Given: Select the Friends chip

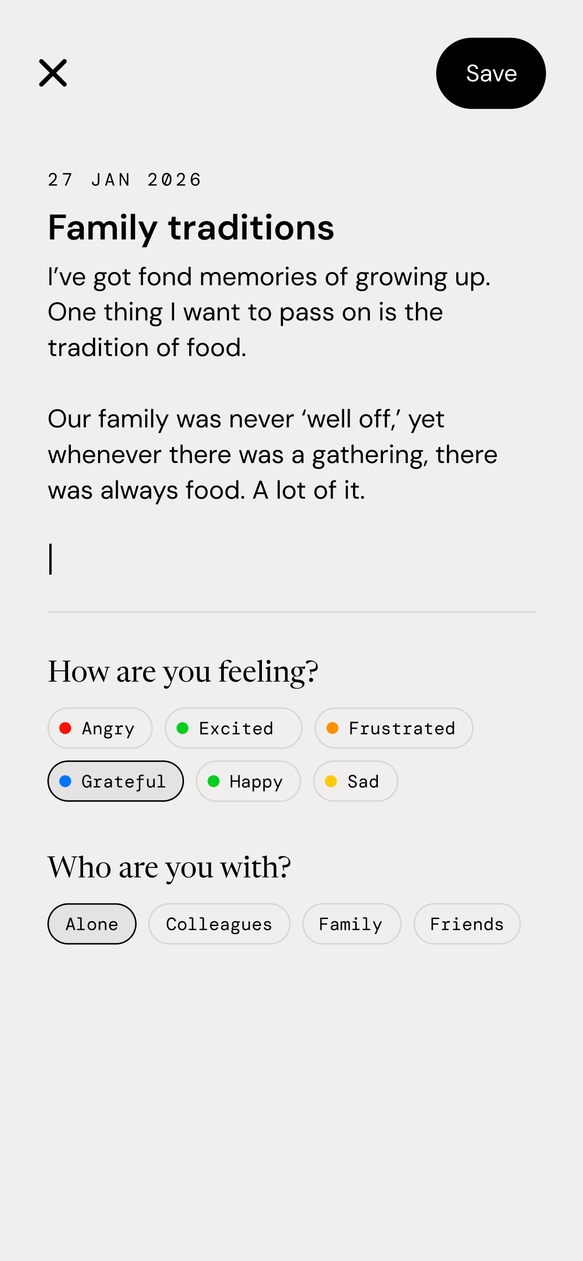Looking at the screenshot, I should (x=467, y=923).
